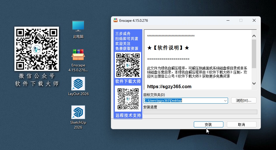Open the 此电脑 desktop icon
Screen dimensions: 276x150
78,29
